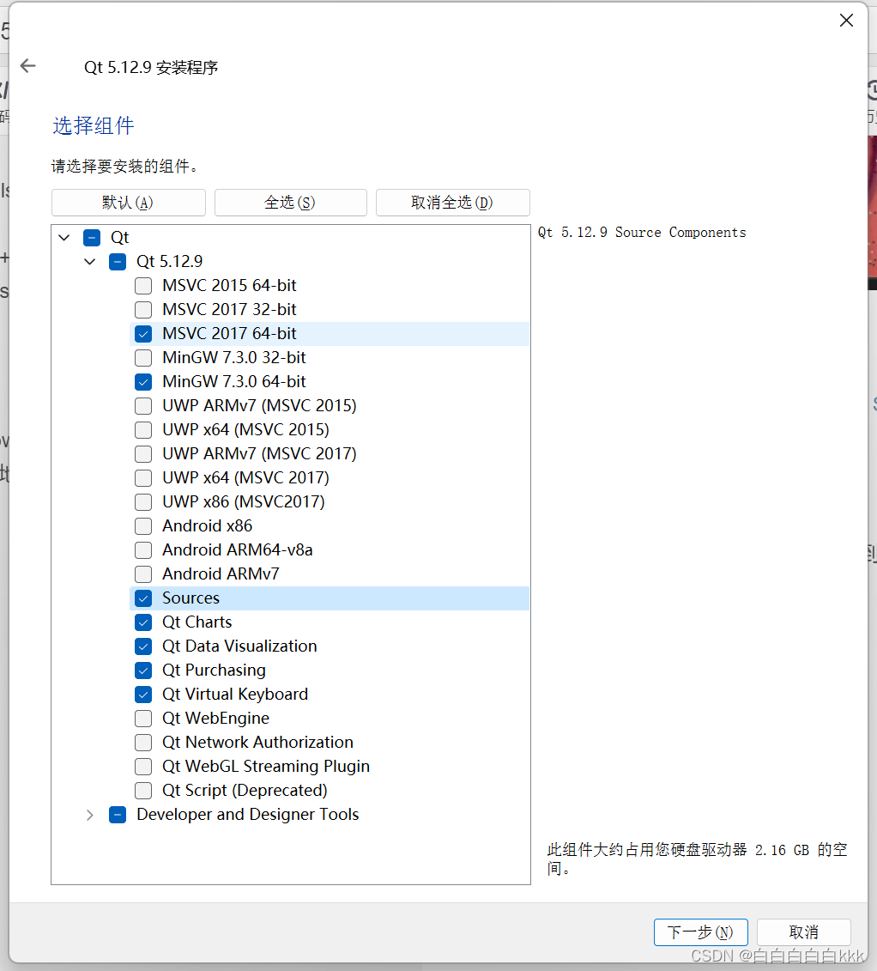Uncheck the Sources checkbox

click(x=143, y=598)
